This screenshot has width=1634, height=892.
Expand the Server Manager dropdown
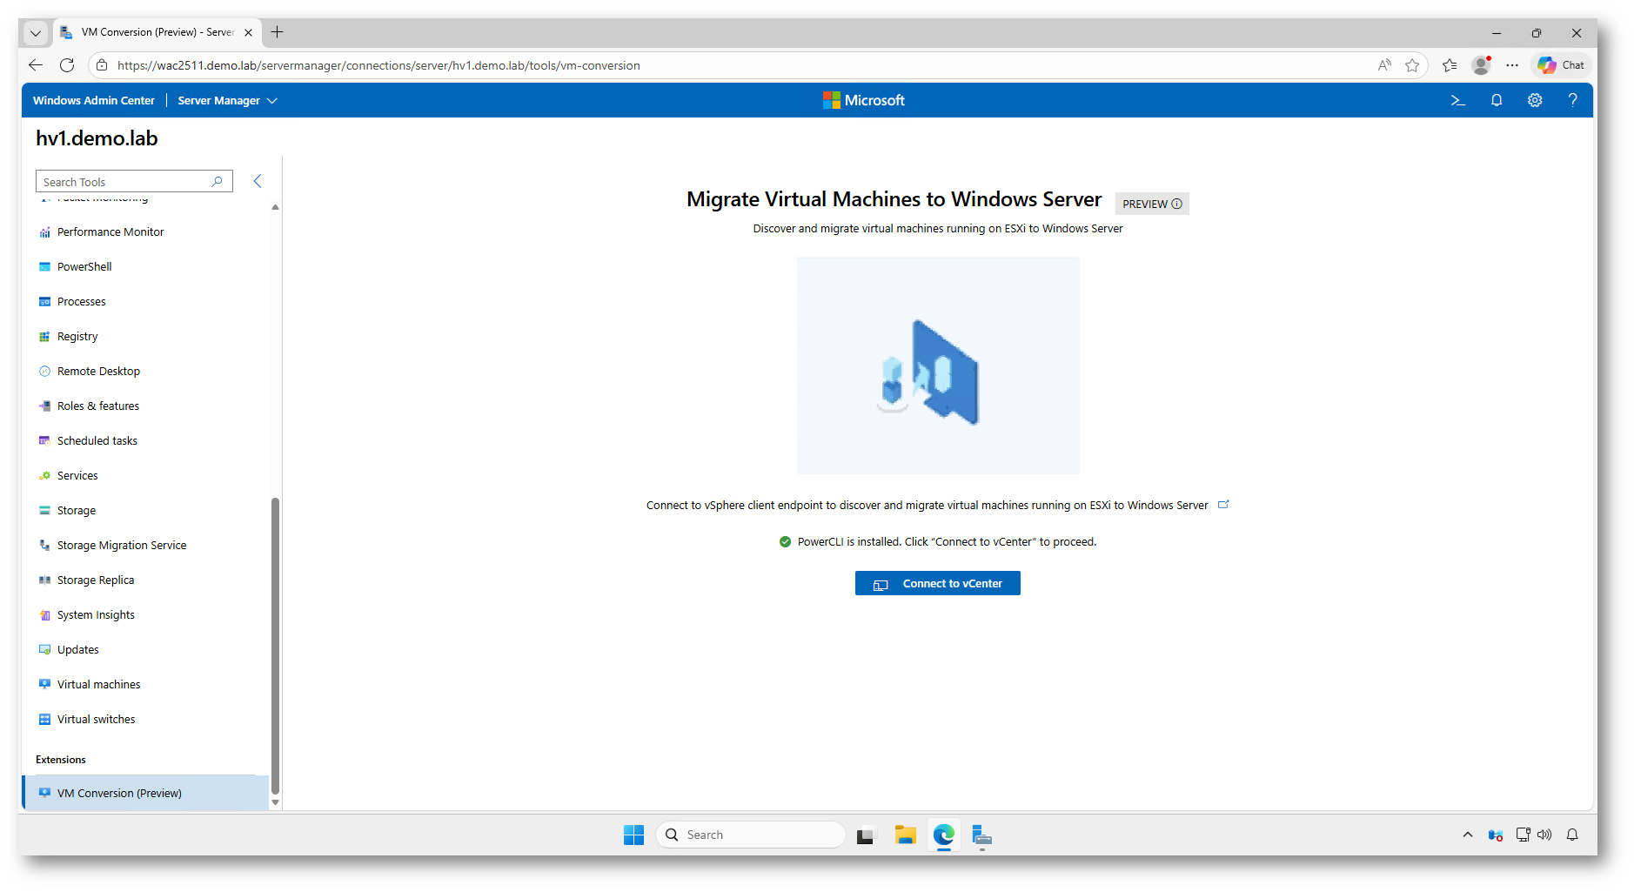tap(227, 101)
